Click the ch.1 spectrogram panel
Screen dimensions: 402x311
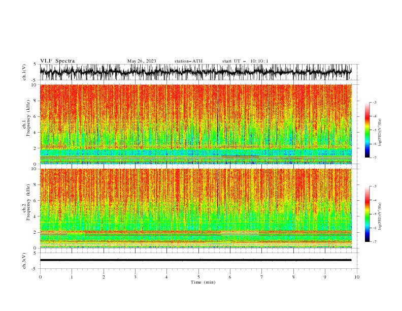pos(195,124)
